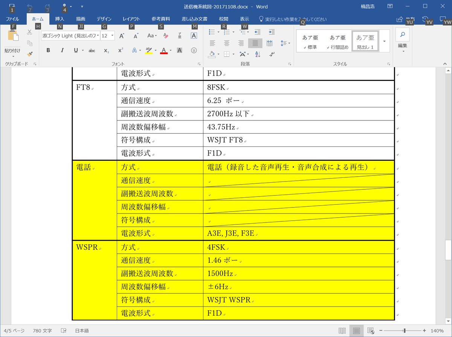Switch to the 校閲 tab
Image resolution: width=452 pixels, height=337 pixels.
click(x=223, y=19)
